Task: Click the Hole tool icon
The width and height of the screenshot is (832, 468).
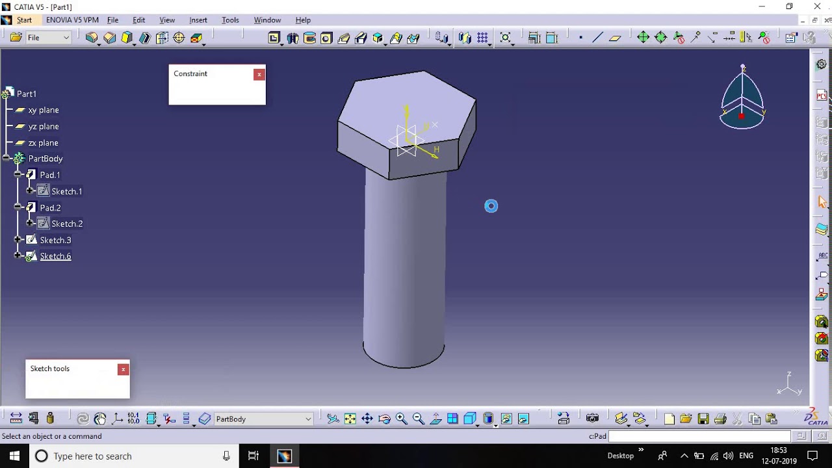Action: point(326,38)
